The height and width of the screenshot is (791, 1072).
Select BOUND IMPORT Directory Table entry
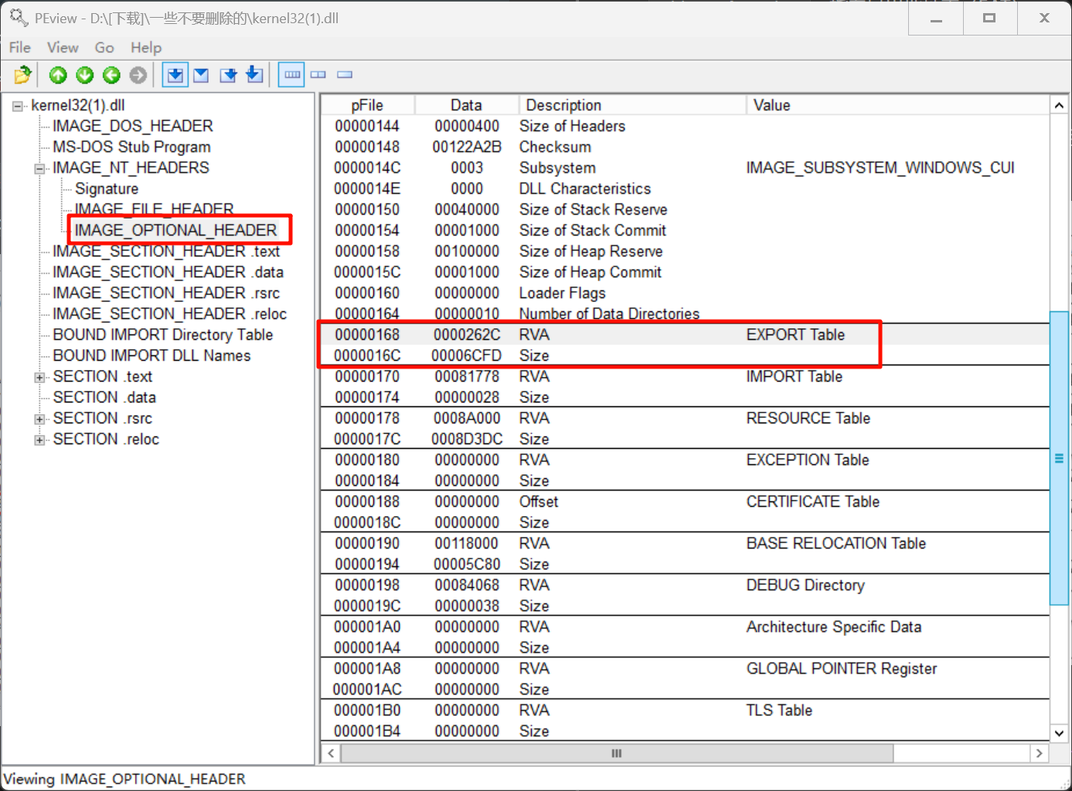162,335
